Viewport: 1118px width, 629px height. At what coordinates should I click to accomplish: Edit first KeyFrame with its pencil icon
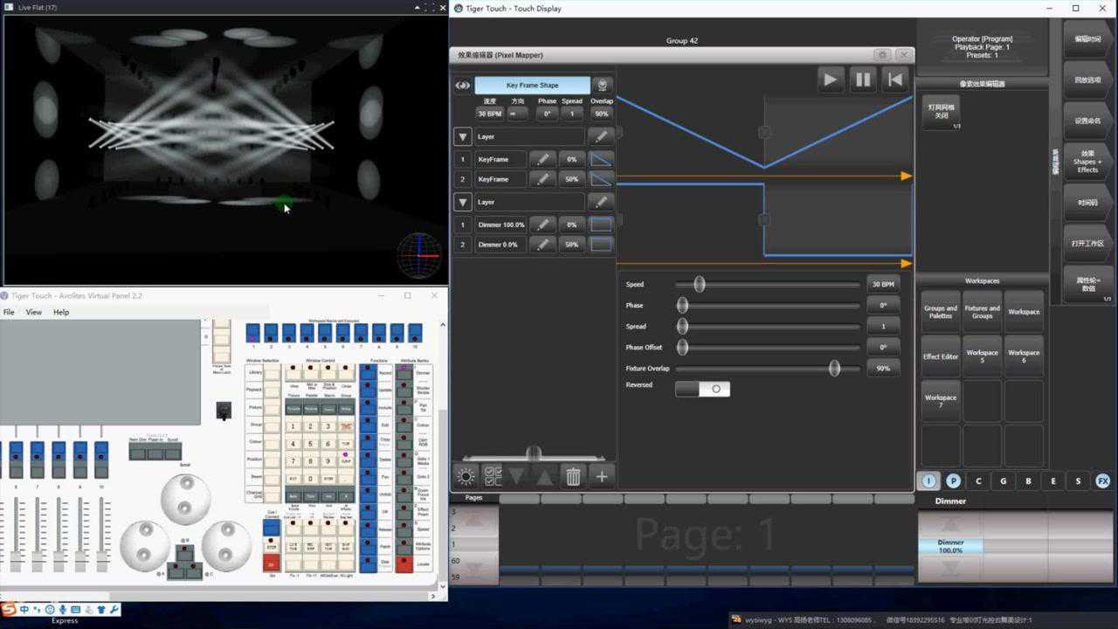click(x=543, y=160)
